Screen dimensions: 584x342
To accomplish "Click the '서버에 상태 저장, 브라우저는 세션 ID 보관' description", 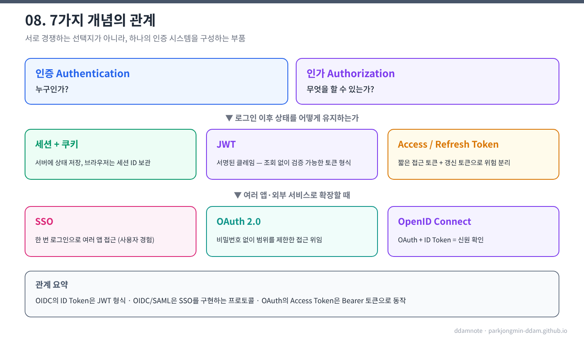I will point(93,163).
